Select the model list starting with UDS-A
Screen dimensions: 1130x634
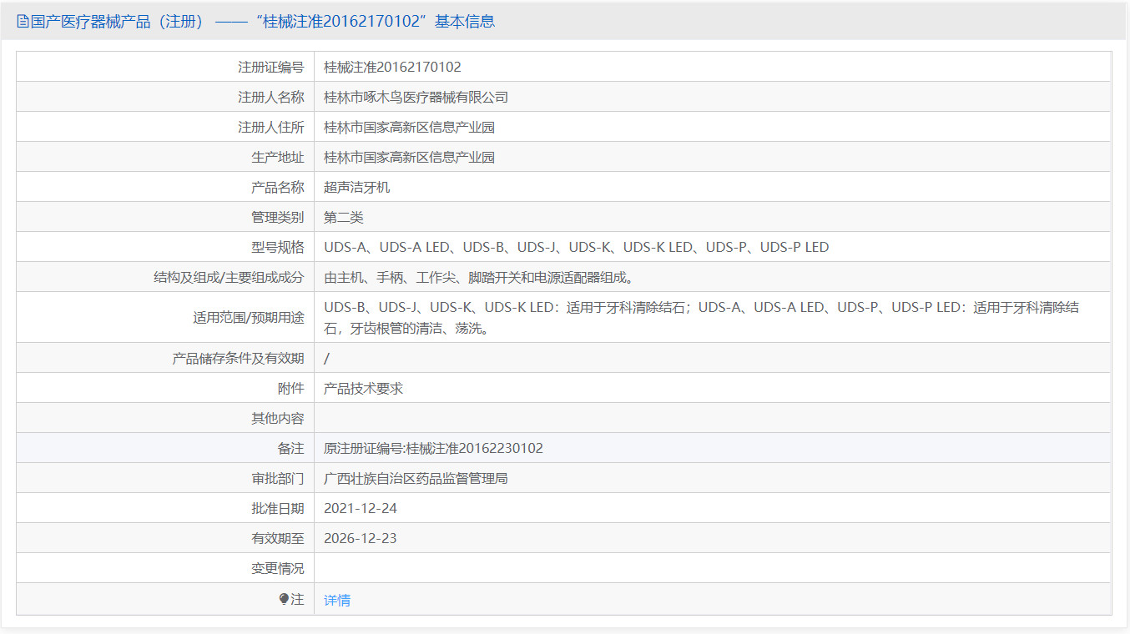coord(576,247)
